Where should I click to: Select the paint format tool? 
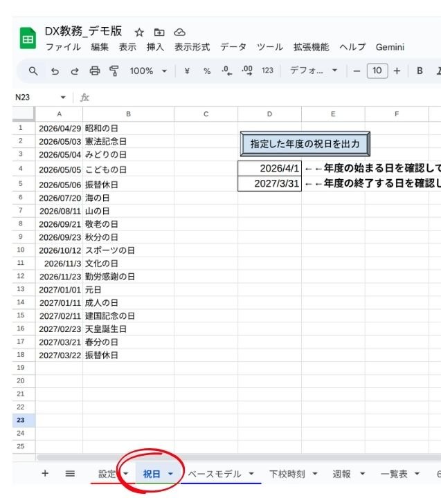pos(114,71)
